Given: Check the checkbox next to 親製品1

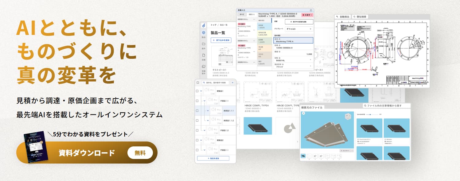Looking at the screenshot, I should point(197,91).
